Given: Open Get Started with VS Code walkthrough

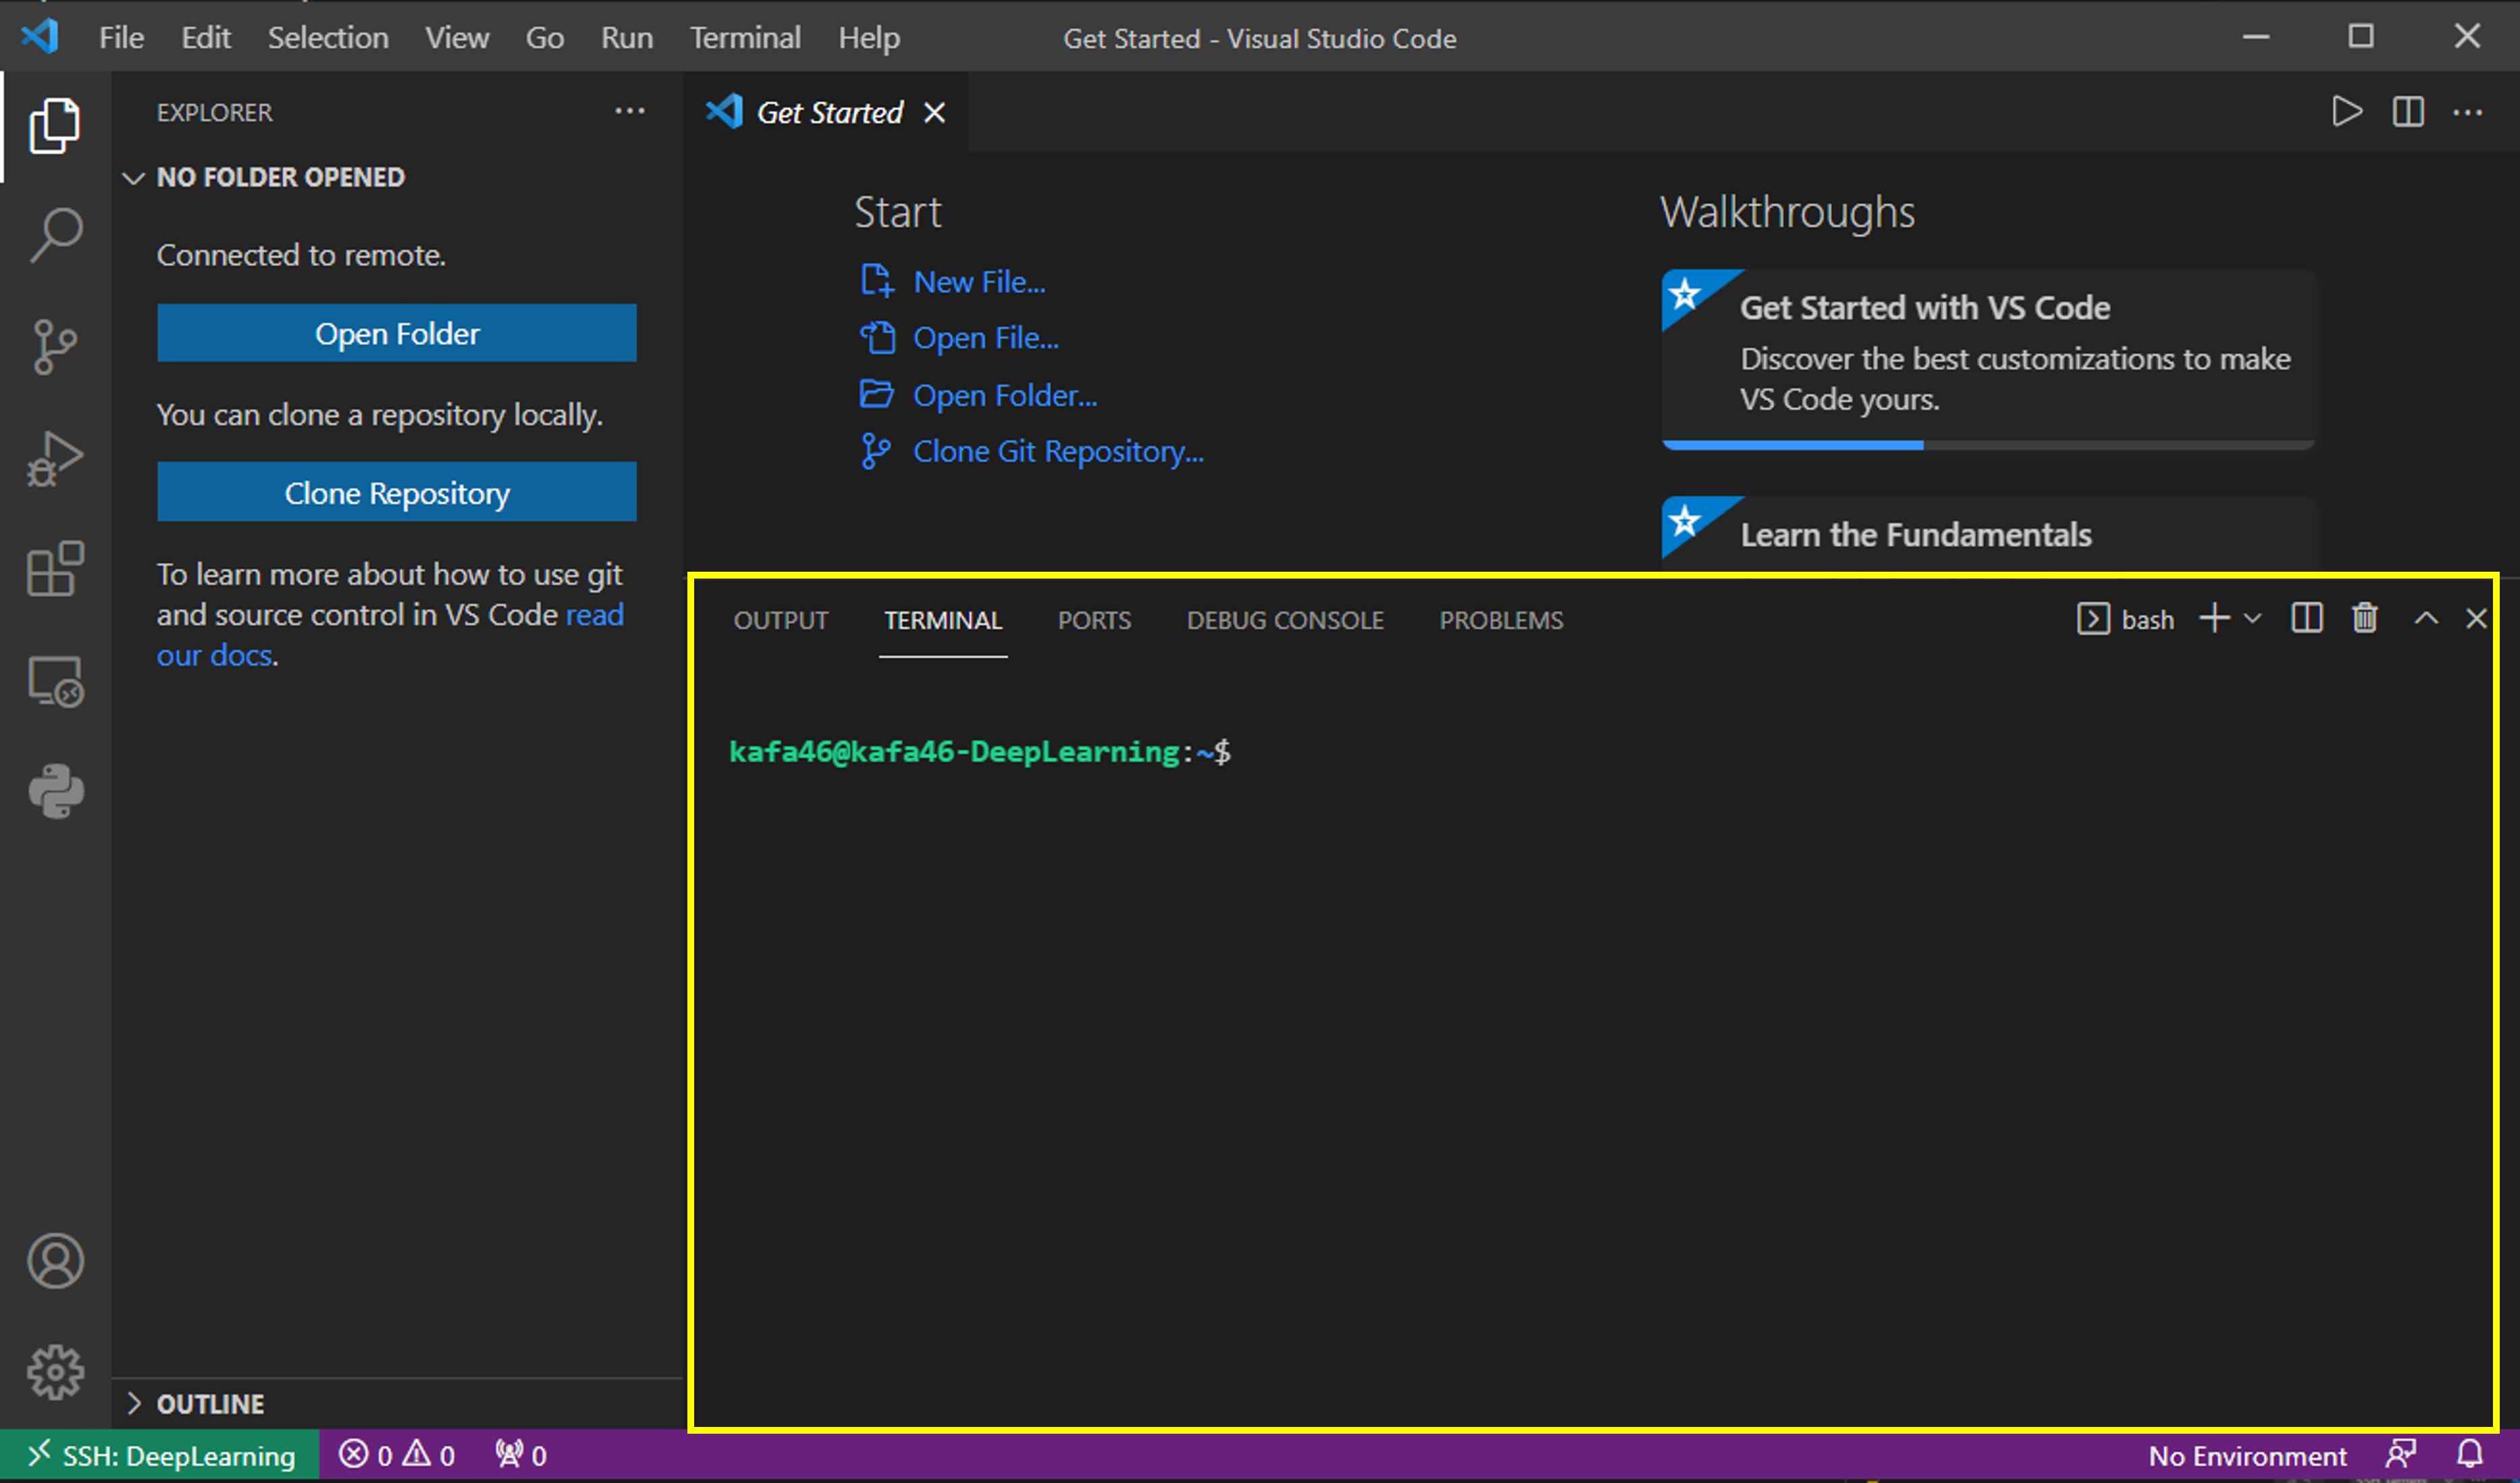Looking at the screenshot, I should (x=1988, y=358).
